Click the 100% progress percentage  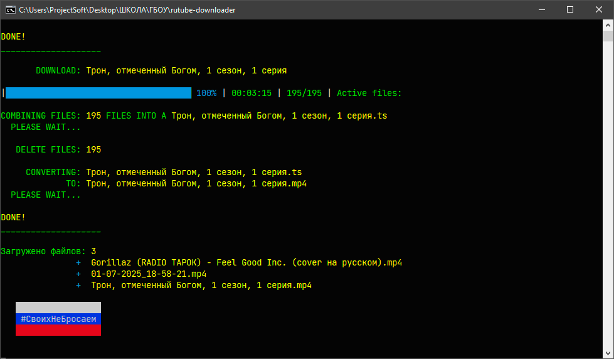[206, 93]
